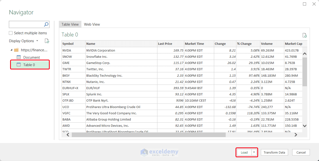Click the Nutanix, Inc. cell

pos(121,82)
